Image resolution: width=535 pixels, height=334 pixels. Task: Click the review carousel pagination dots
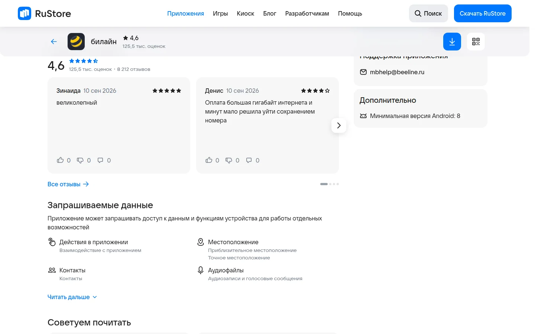(330, 184)
